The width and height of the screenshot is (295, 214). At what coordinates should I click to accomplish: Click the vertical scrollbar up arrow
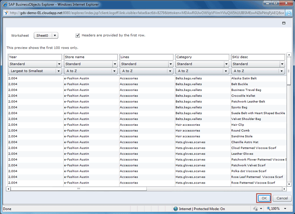coord(289,55)
